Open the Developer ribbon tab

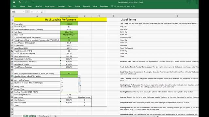104,6
